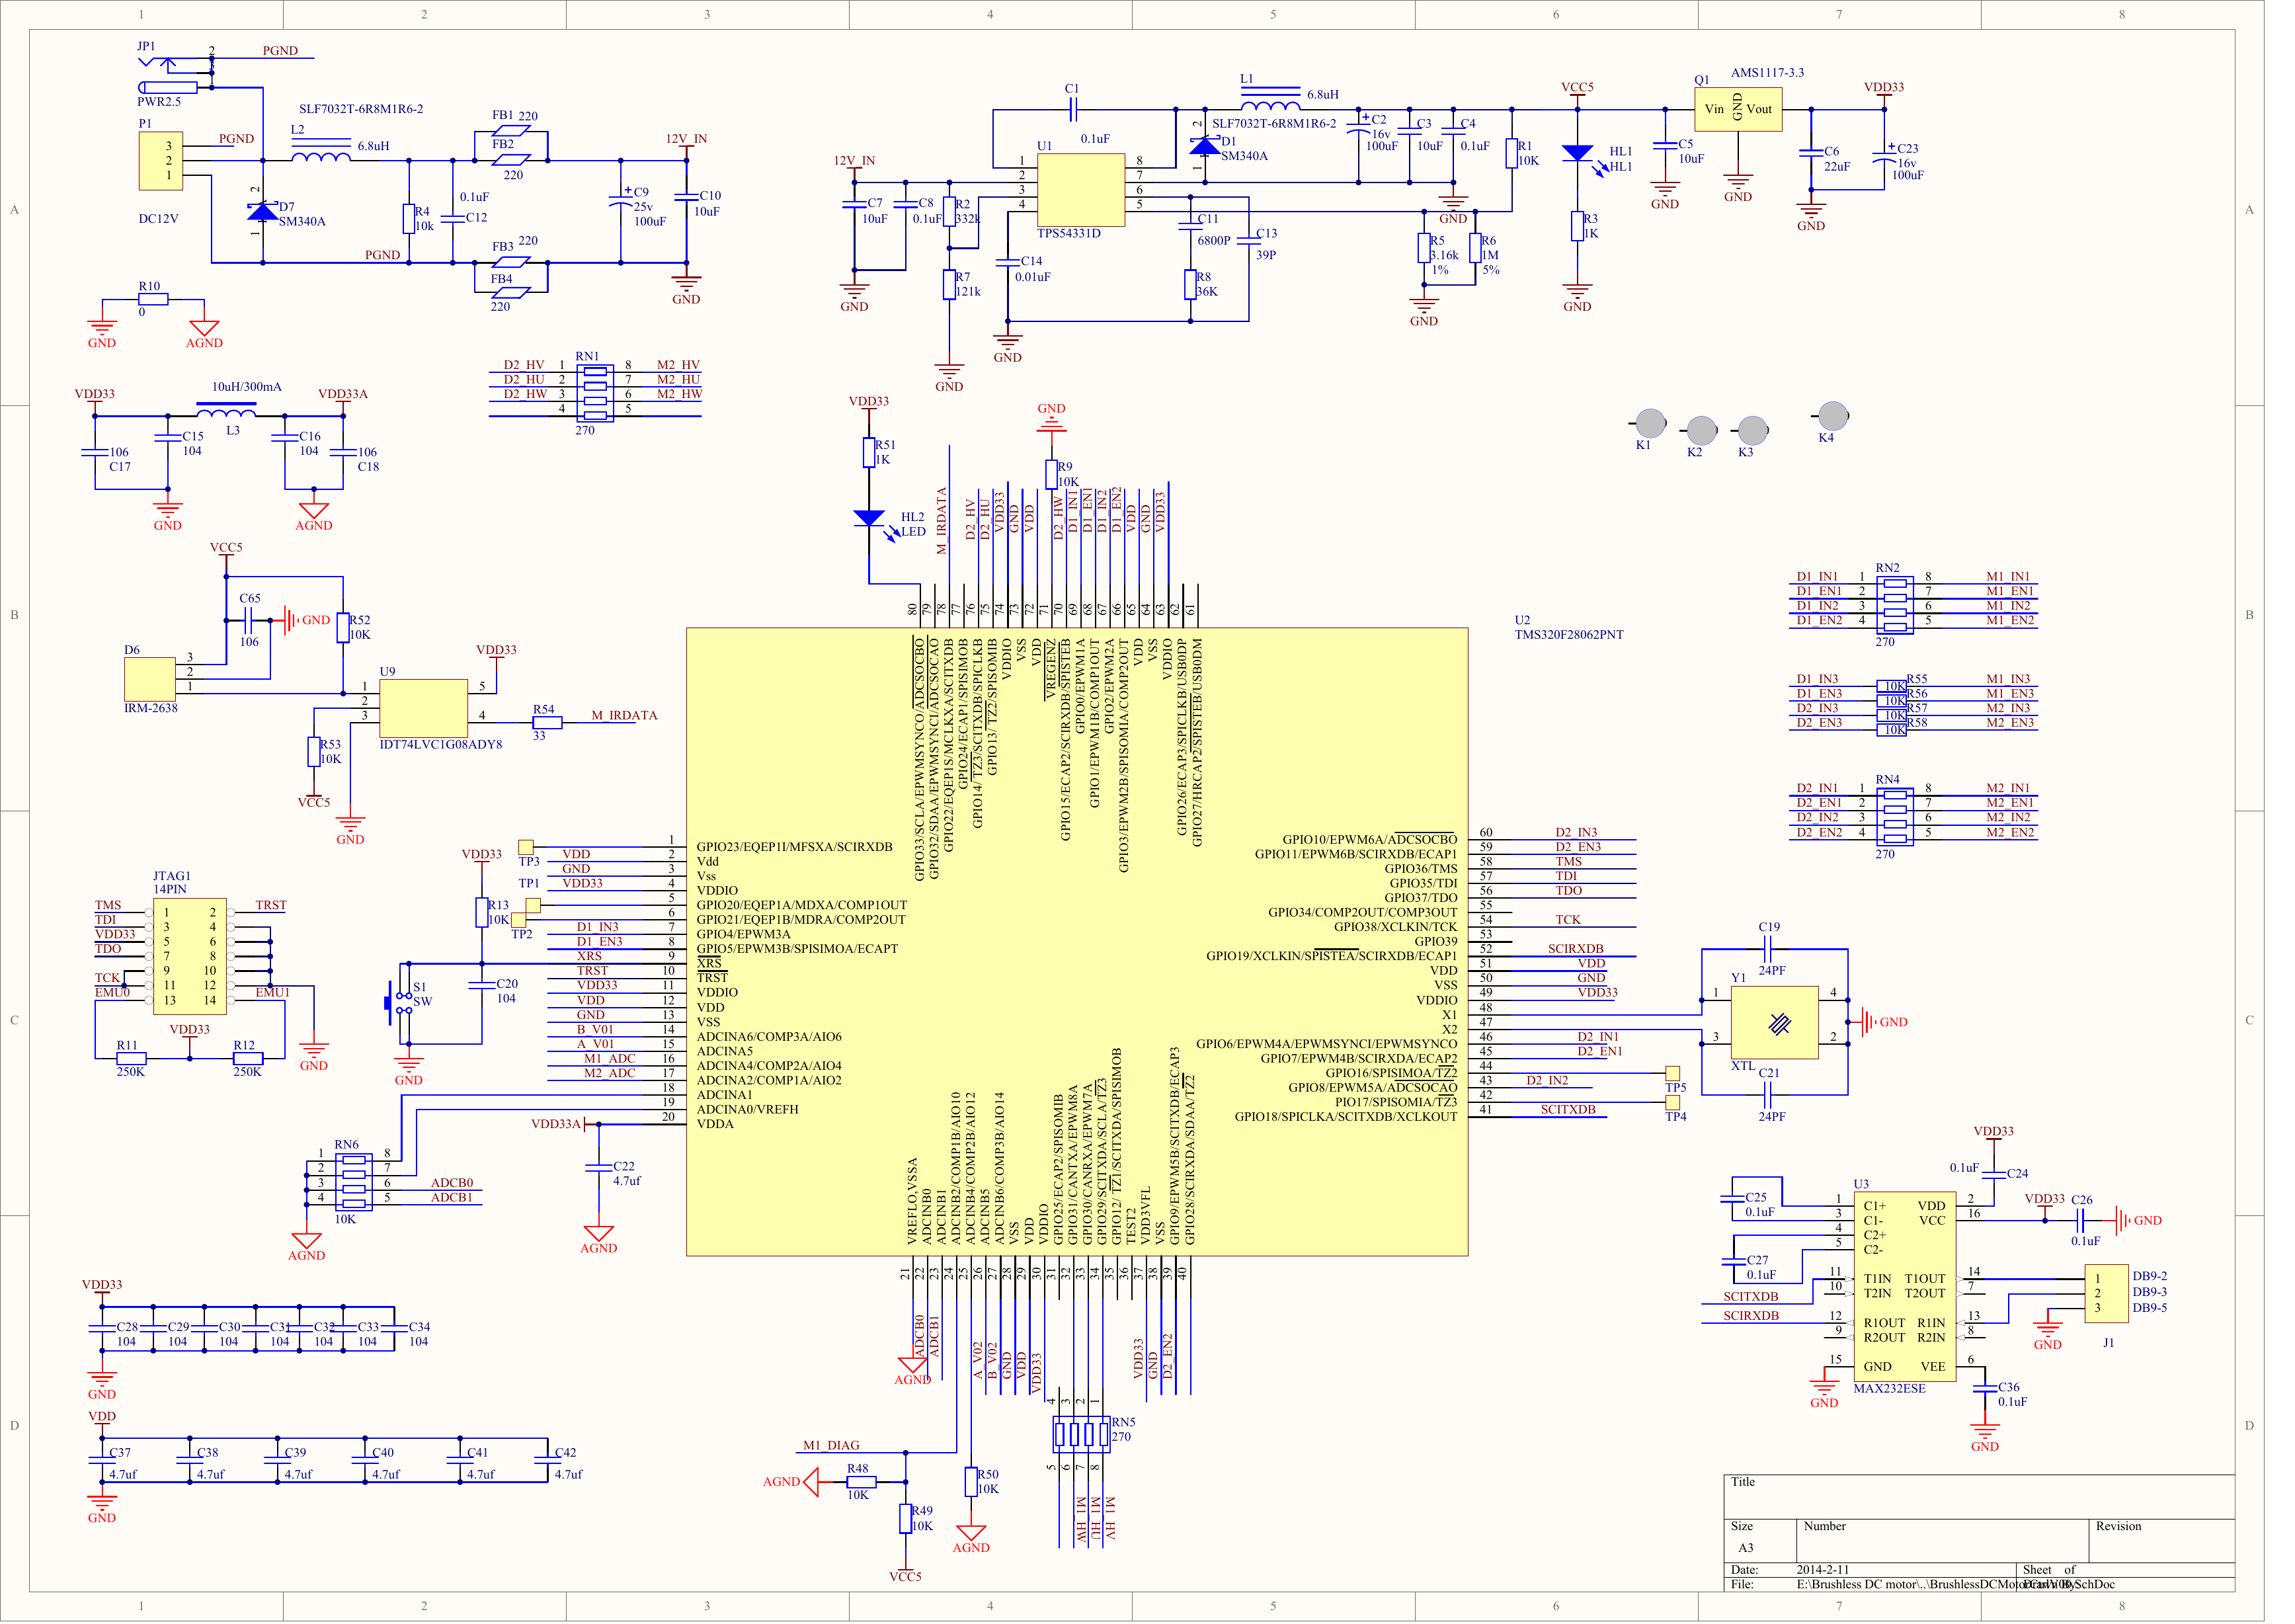Select the RN2 resistor network symbol
The width and height of the screenshot is (2295, 1624).
click(1895, 605)
